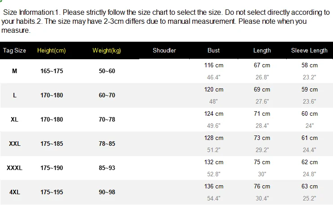Screen dimensions: 333x205
Task: Click the Size Information paragraph text
Action: click(x=165, y=21)
